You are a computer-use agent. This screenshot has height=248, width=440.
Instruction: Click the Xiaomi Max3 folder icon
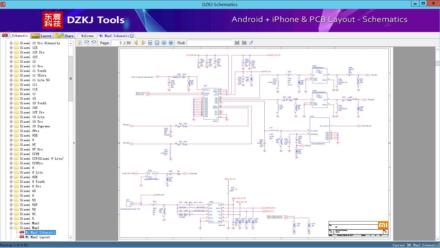(x=16, y=223)
